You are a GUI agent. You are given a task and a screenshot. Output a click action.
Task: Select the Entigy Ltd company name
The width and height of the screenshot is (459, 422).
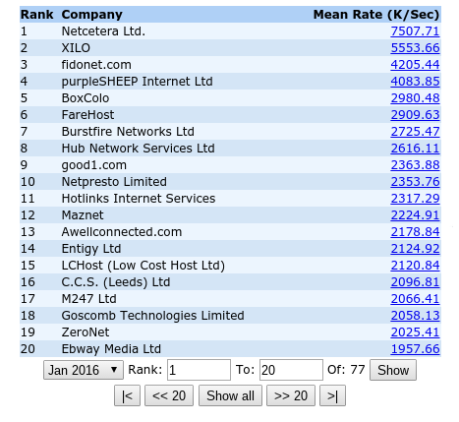point(91,249)
